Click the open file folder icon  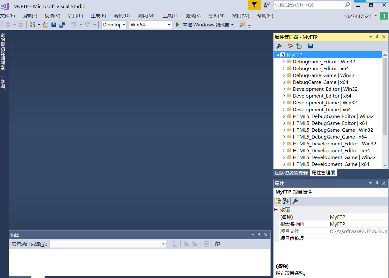pyautogui.click(x=45, y=25)
